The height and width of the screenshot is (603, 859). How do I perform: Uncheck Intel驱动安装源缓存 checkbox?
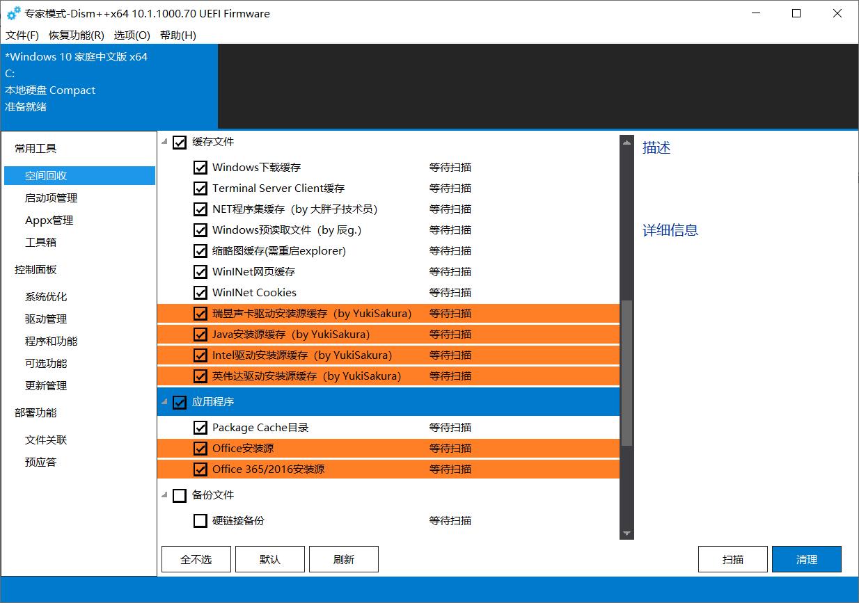click(200, 355)
